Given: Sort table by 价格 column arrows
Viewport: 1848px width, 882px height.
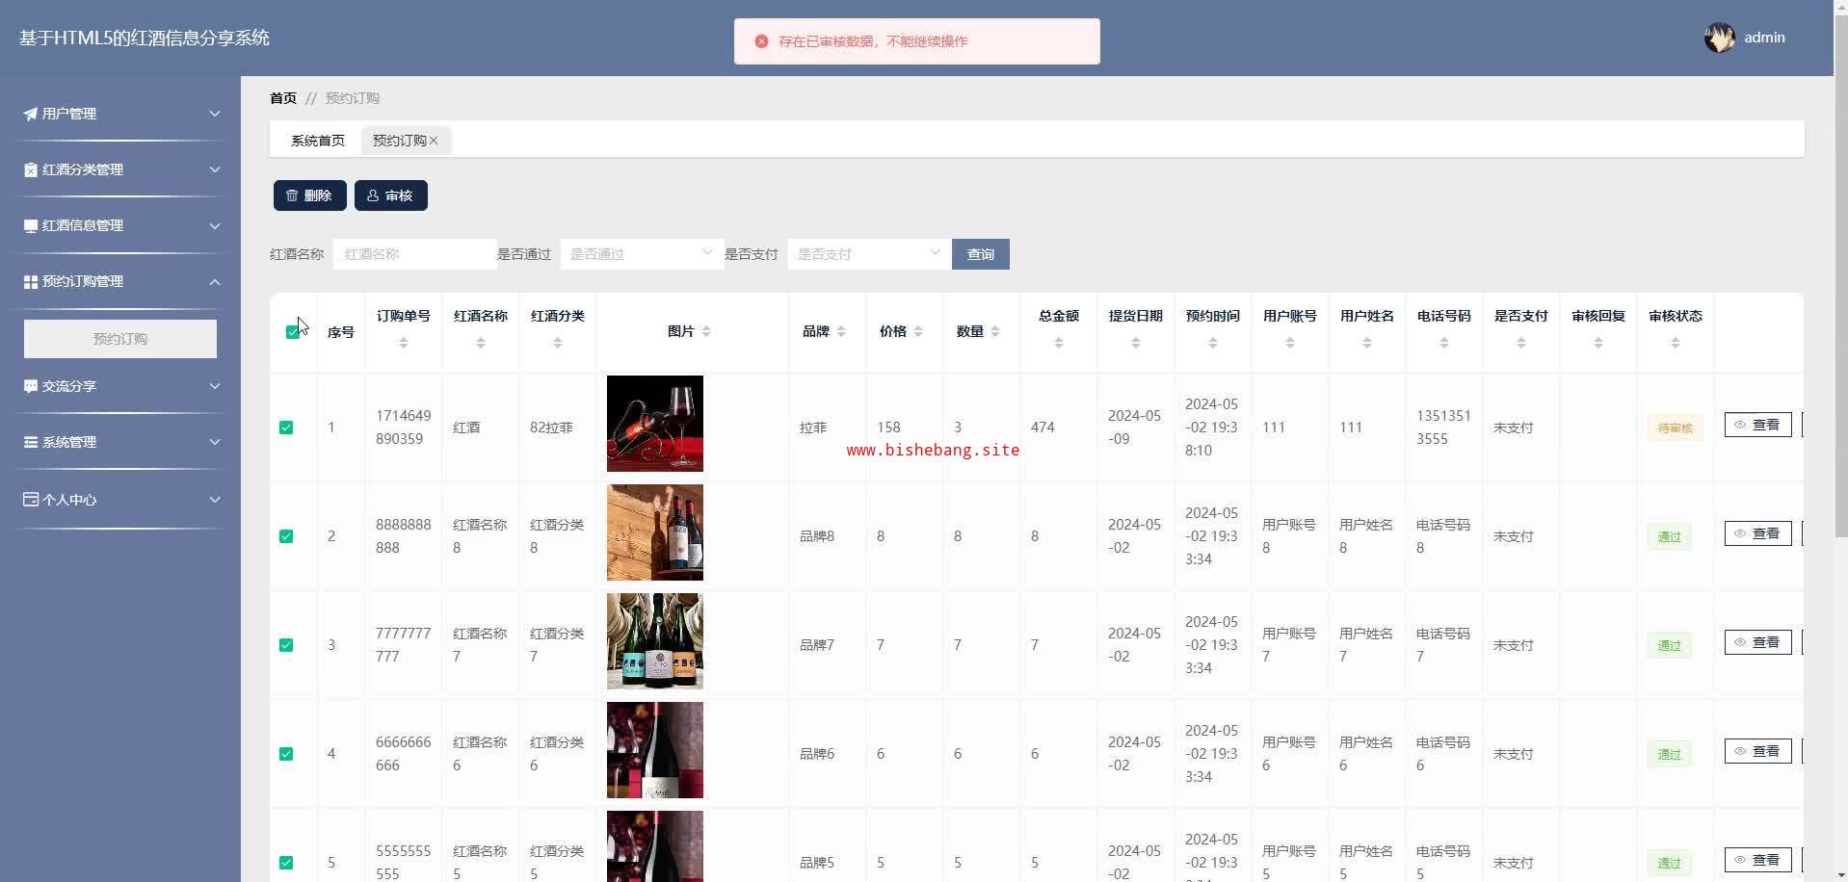Looking at the screenshot, I should (918, 331).
